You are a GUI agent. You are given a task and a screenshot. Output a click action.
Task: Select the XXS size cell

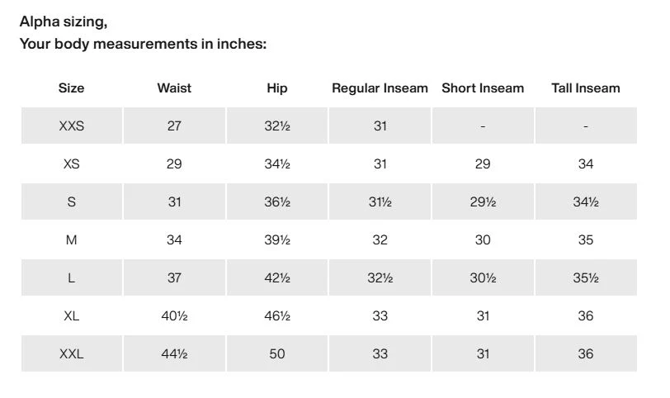click(71, 126)
